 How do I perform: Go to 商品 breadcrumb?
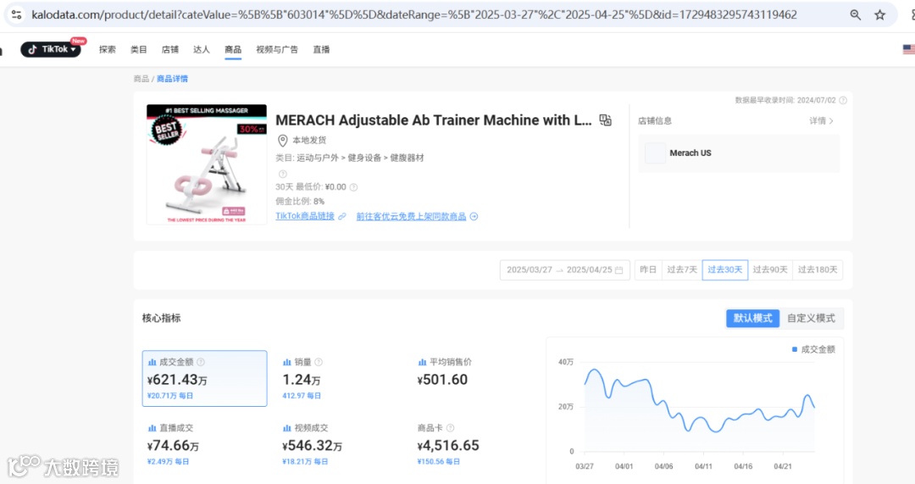coord(141,79)
